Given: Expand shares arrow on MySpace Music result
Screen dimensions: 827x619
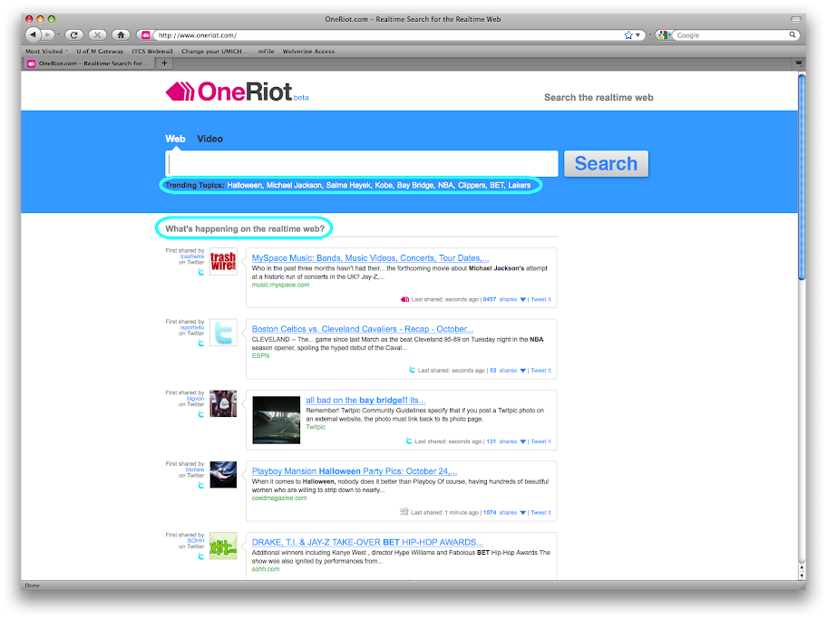Looking at the screenshot, I should tap(522, 299).
